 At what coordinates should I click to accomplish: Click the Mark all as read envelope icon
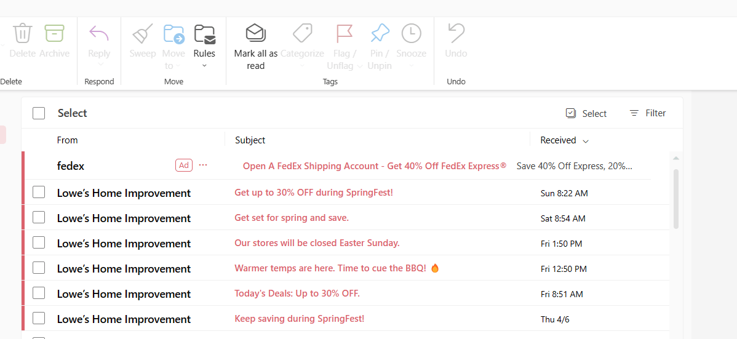[x=256, y=33]
